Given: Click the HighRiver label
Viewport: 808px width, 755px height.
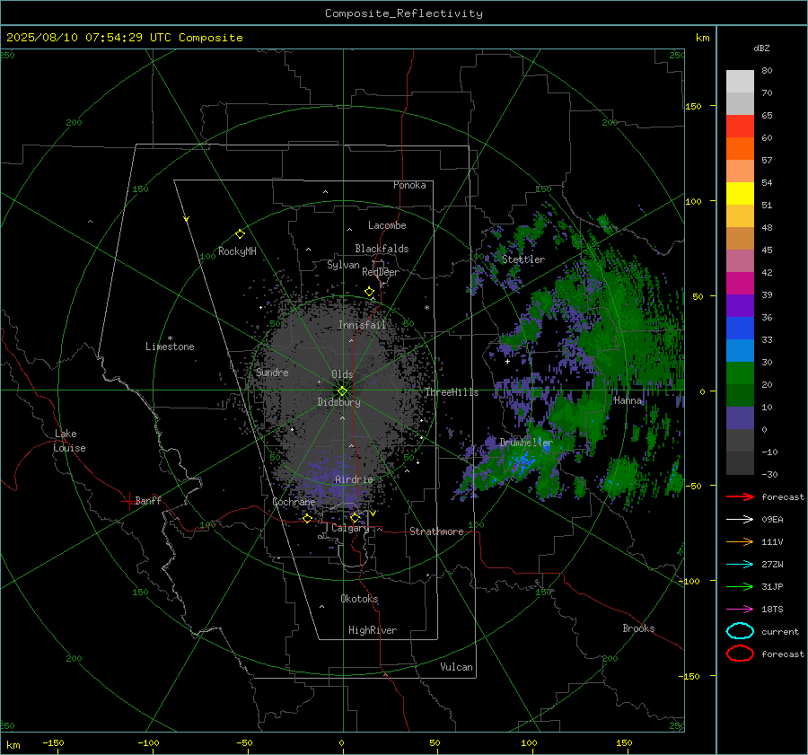Looking at the screenshot, I should click(373, 630).
